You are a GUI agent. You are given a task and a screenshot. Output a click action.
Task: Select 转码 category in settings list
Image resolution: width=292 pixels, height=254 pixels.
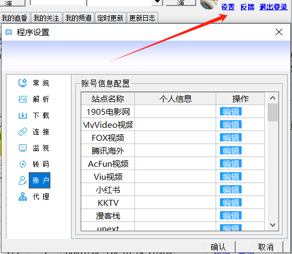point(41,164)
